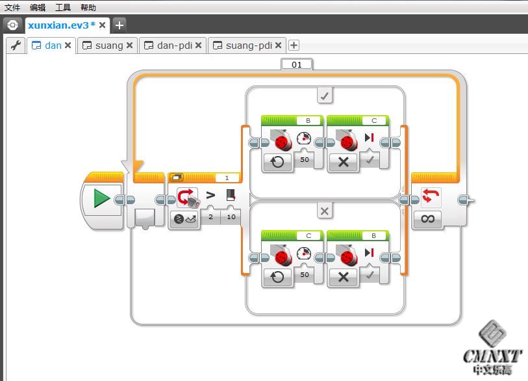Screen dimensions: 528x381
Task: Click the loop infinity mode icon
Action: [x=427, y=219]
